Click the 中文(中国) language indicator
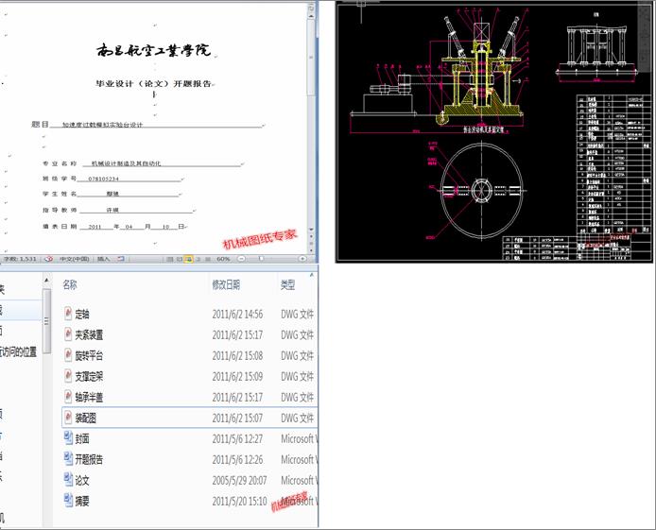This screenshot has width=656, height=530. coord(74,259)
